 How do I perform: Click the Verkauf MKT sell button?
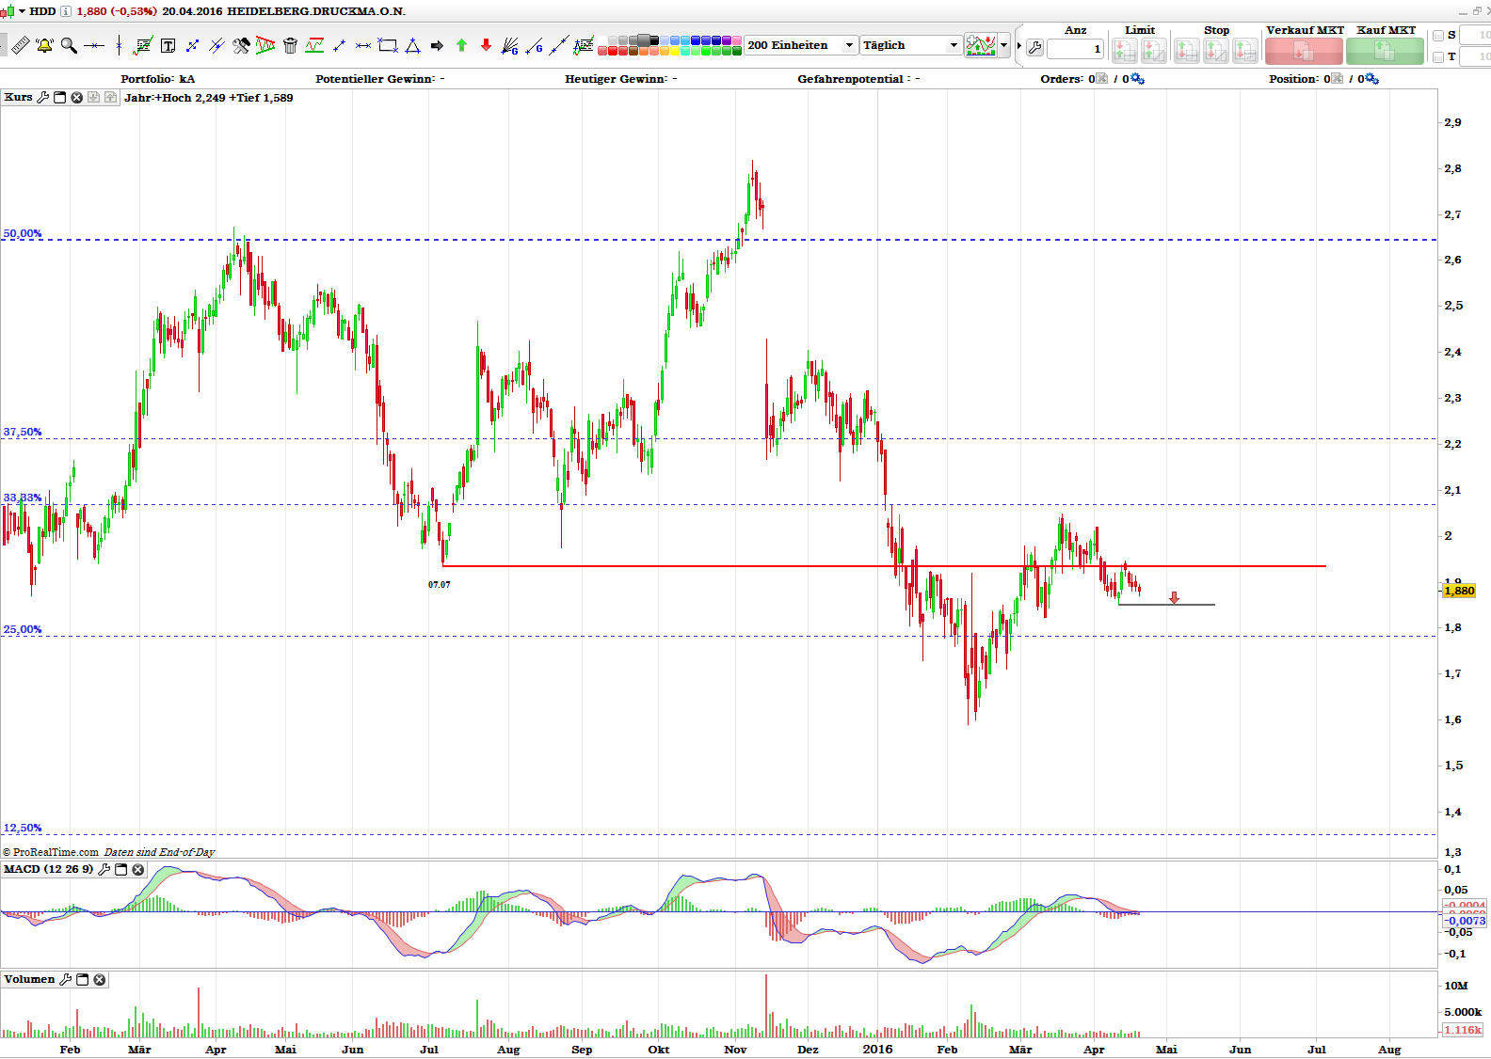pyautogui.click(x=1304, y=51)
